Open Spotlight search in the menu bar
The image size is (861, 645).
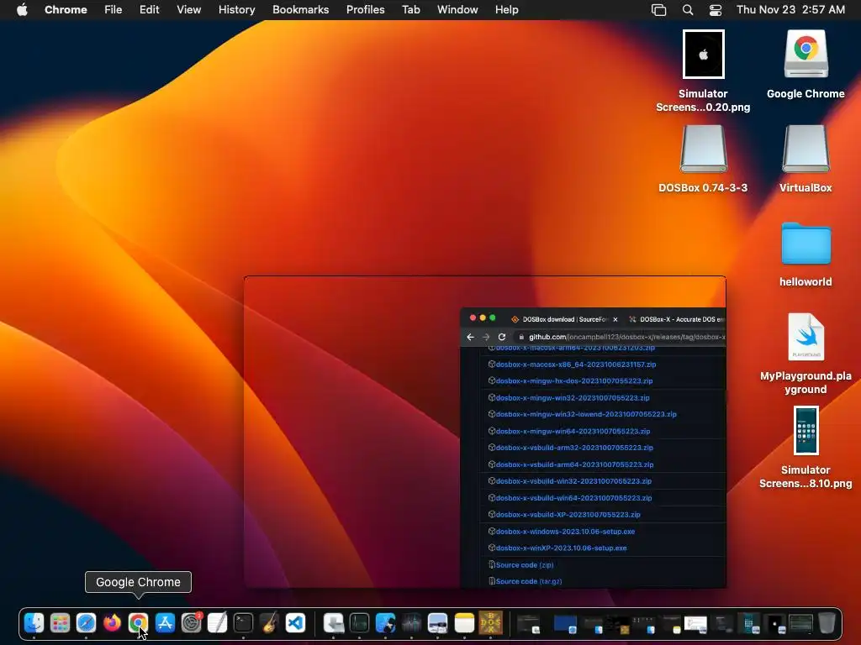click(x=688, y=10)
